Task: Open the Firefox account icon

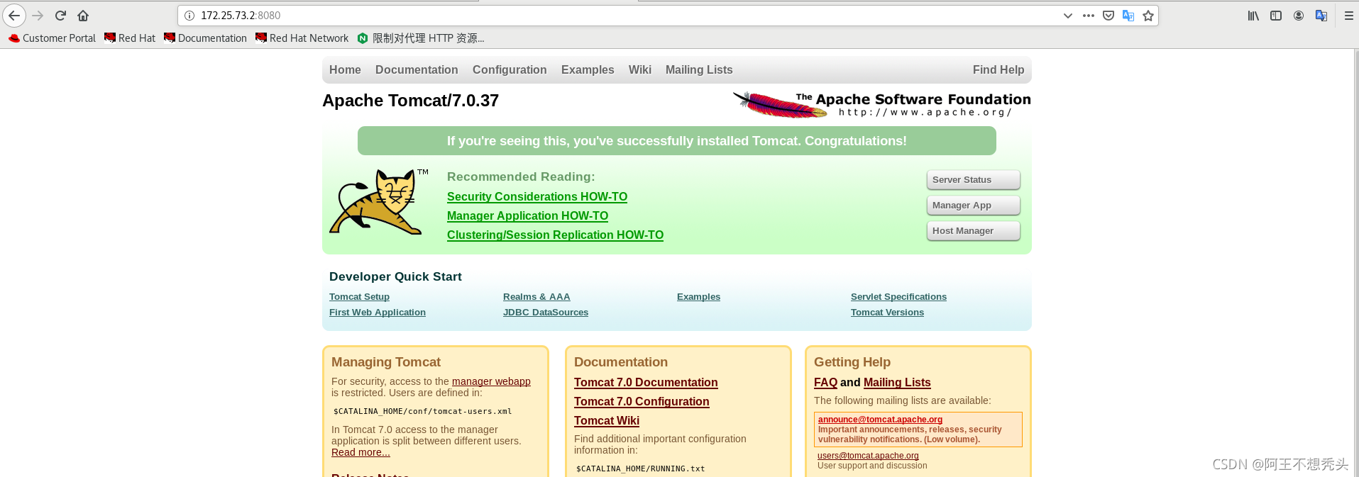Action: 1299,16
